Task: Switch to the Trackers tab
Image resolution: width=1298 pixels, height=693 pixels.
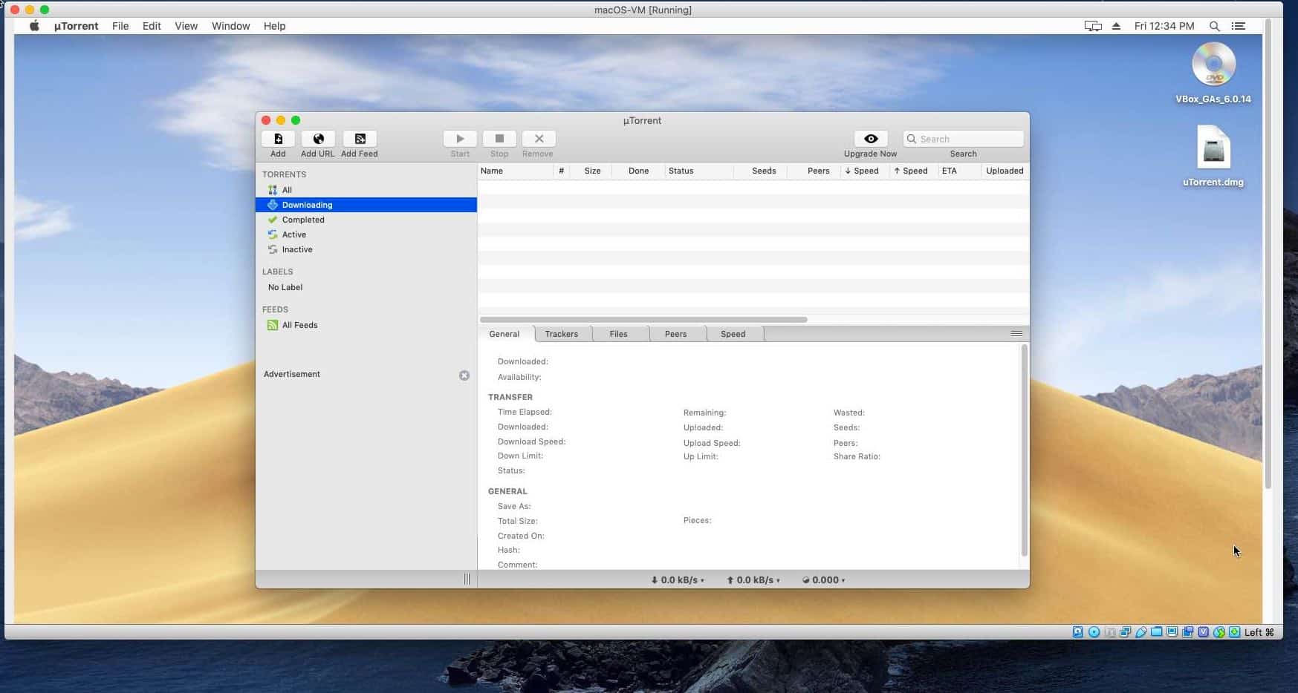Action: [562, 334]
